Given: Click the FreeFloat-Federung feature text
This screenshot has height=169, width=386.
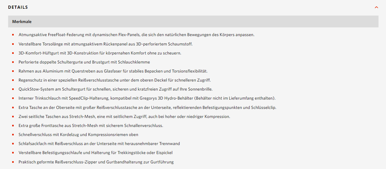Looking at the screenshot, I should tap(137, 35).
